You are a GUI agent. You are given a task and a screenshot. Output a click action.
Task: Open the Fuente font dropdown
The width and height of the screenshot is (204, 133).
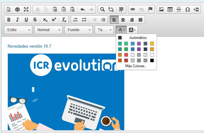[78, 30]
